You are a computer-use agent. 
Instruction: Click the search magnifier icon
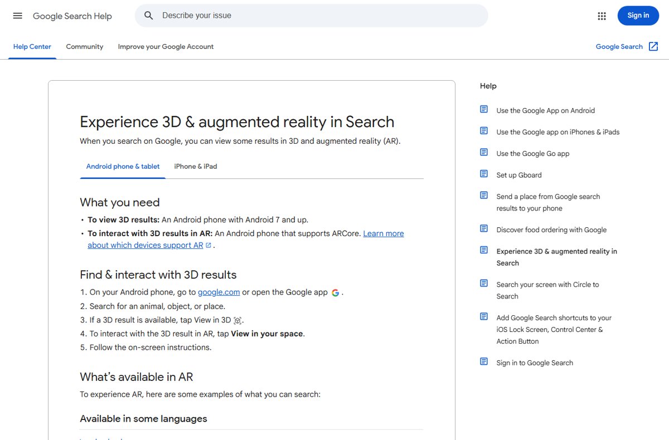pos(149,16)
